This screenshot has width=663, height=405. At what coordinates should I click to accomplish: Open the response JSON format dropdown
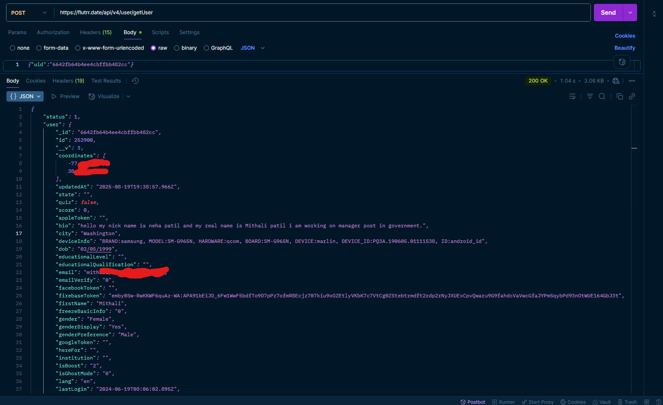coord(25,96)
